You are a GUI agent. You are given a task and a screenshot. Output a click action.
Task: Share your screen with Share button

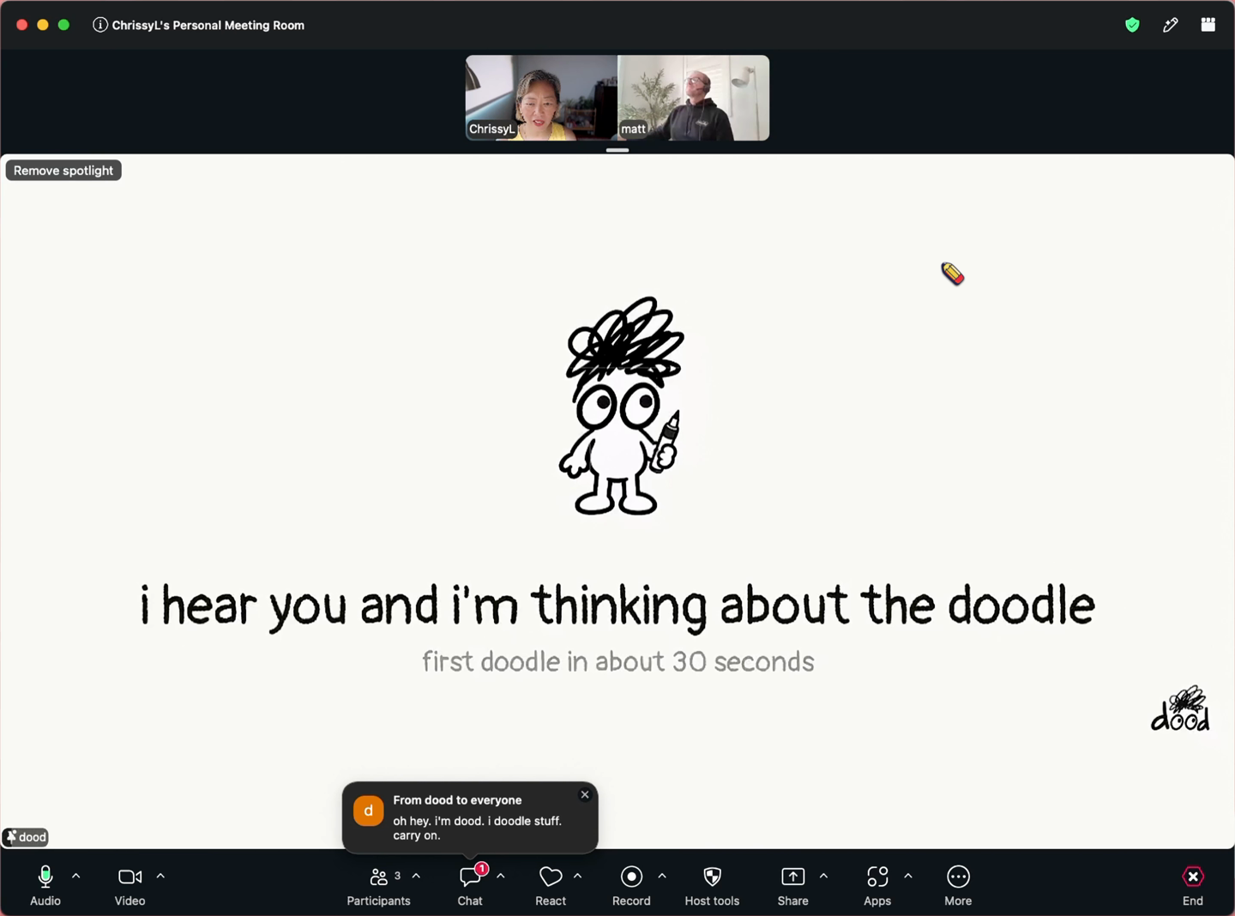click(x=793, y=885)
